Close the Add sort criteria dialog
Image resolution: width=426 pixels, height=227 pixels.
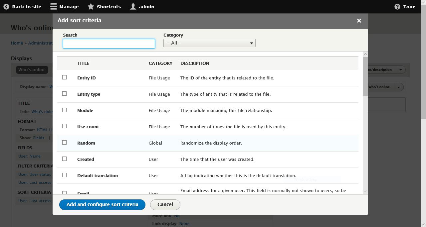pyautogui.click(x=359, y=20)
